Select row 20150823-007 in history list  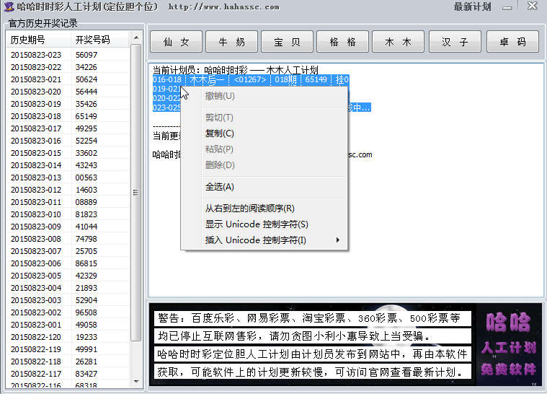(x=68, y=251)
